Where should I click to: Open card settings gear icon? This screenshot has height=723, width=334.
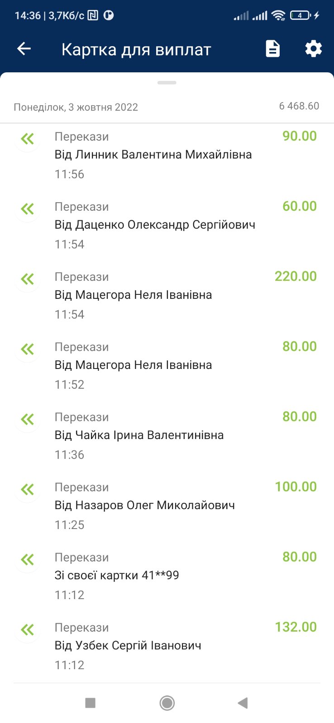[x=313, y=49]
